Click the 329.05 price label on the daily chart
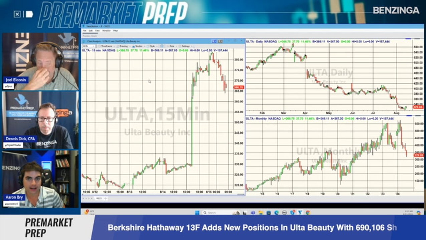This screenshot has width=426, height=240. point(418,107)
